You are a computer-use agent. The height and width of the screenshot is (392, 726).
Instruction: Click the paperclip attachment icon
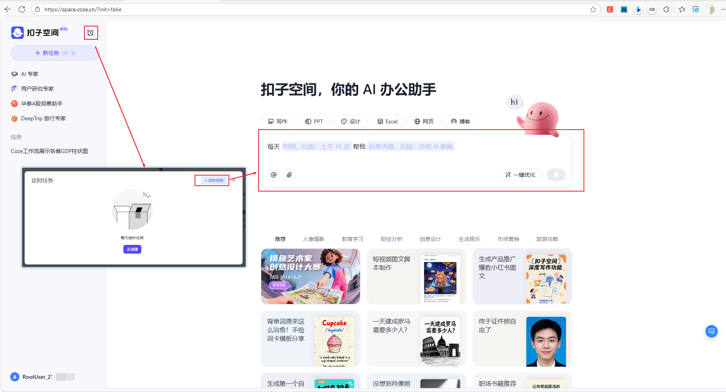click(x=289, y=175)
